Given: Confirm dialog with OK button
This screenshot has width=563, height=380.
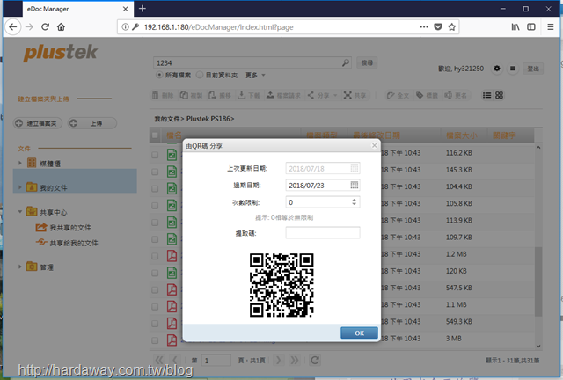Looking at the screenshot, I should 359,332.
